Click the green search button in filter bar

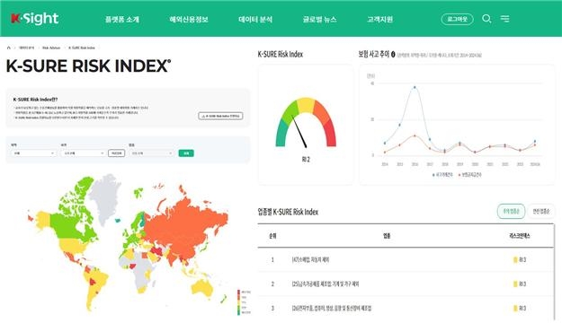(186, 153)
